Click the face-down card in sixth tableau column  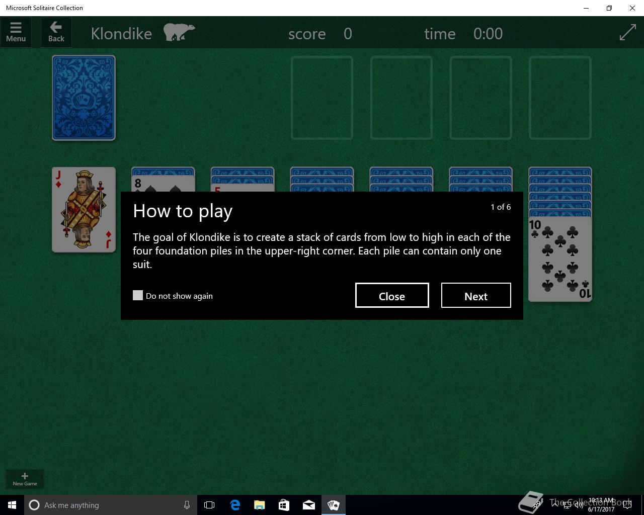tap(481, 180)
